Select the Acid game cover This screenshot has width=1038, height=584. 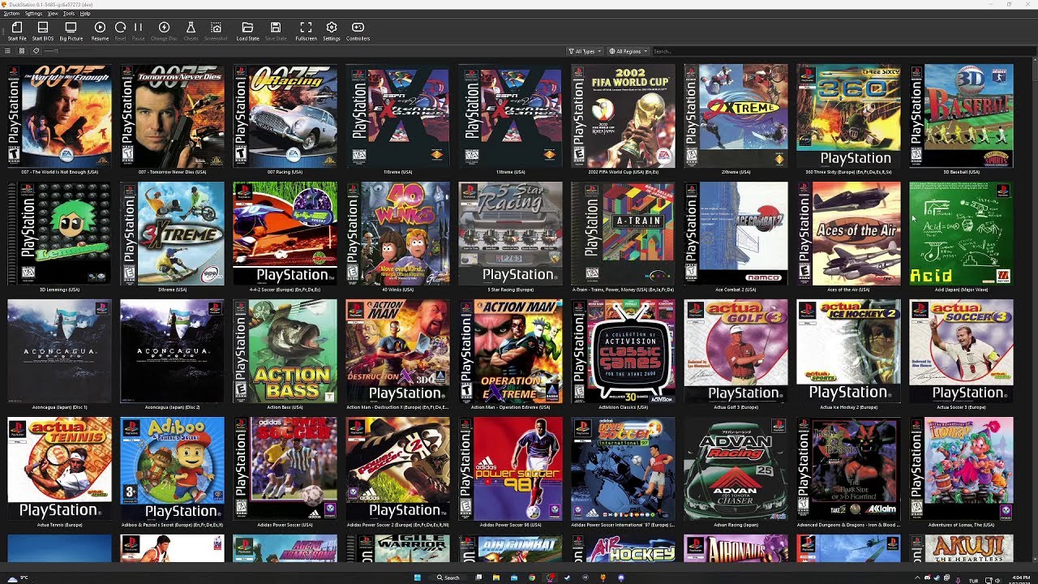[x=961, y=234]
